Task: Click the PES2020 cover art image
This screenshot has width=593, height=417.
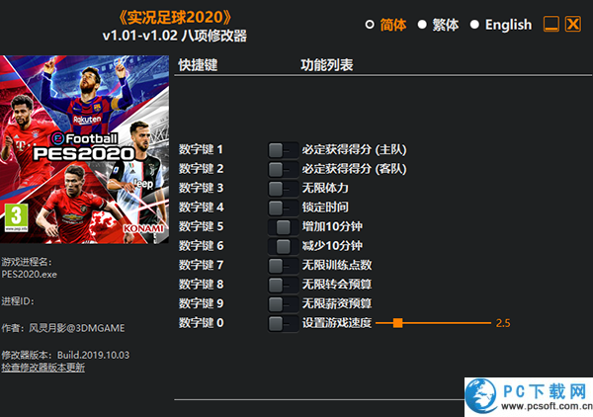Action: (x=84, y=149)
